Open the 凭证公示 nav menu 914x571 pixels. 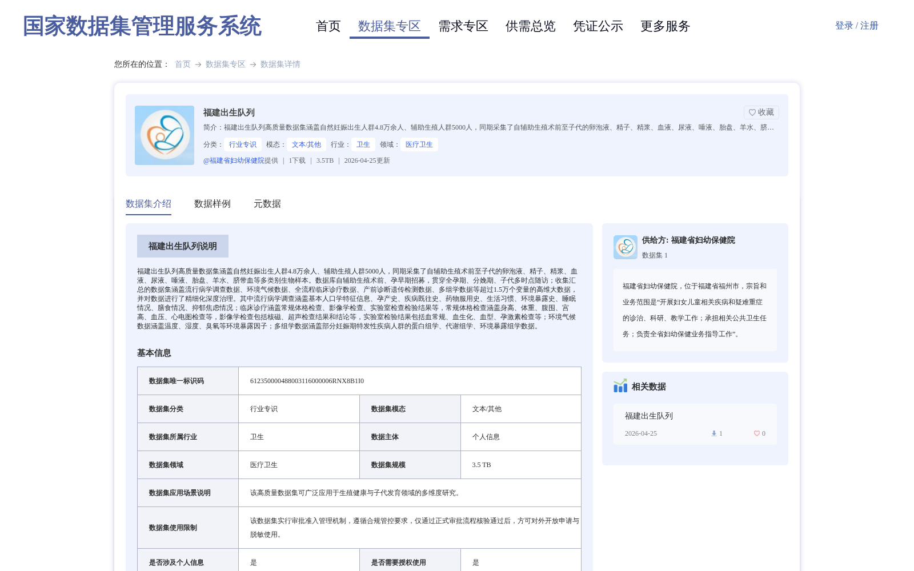(598, 26)
